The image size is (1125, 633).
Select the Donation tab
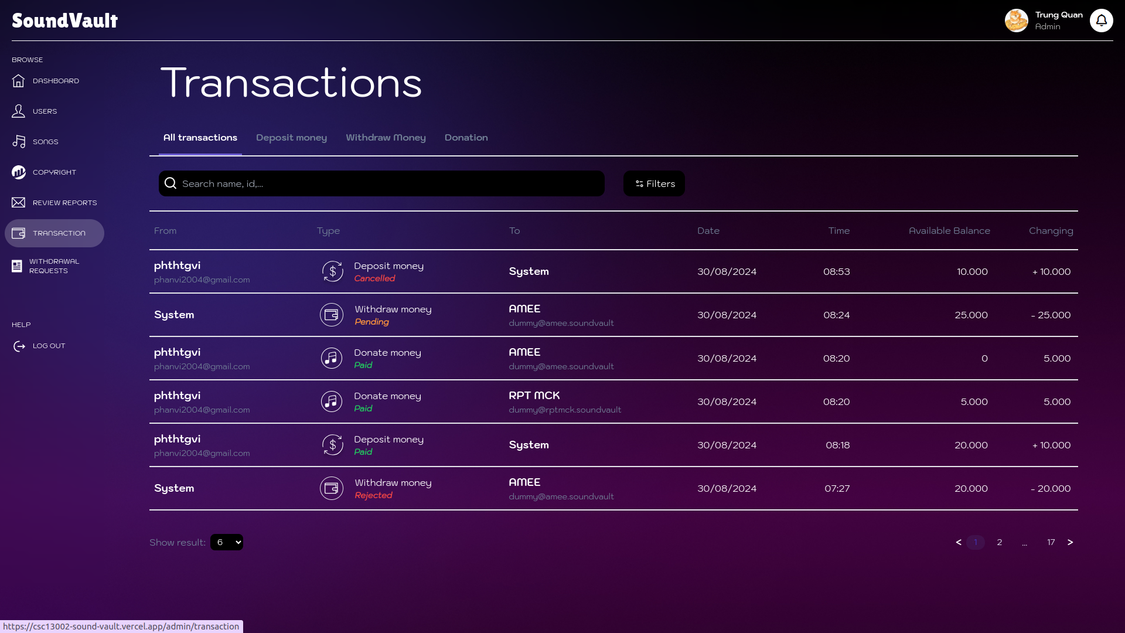(x=466, y=138)
